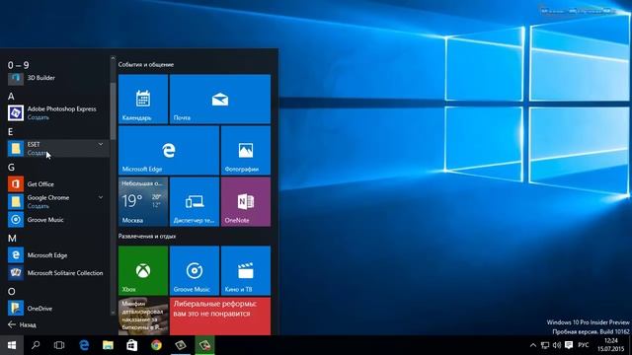The image size is (632, 355).
Task: Click the app list scrollbar thumb
Action: pyautogui.click(x=113, y=110)
